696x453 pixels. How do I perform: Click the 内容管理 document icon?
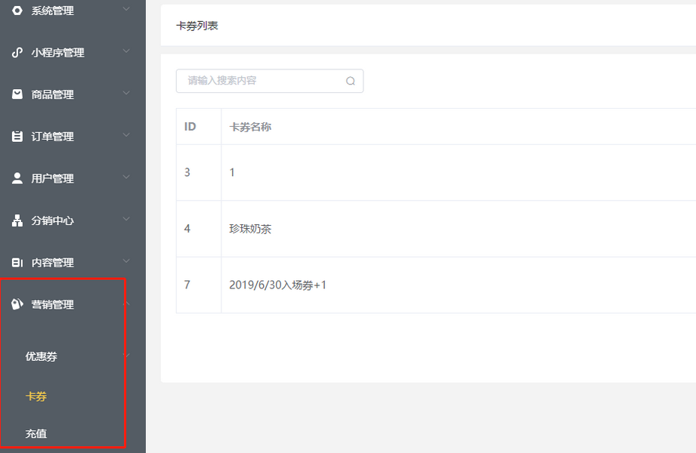(17, 263)
